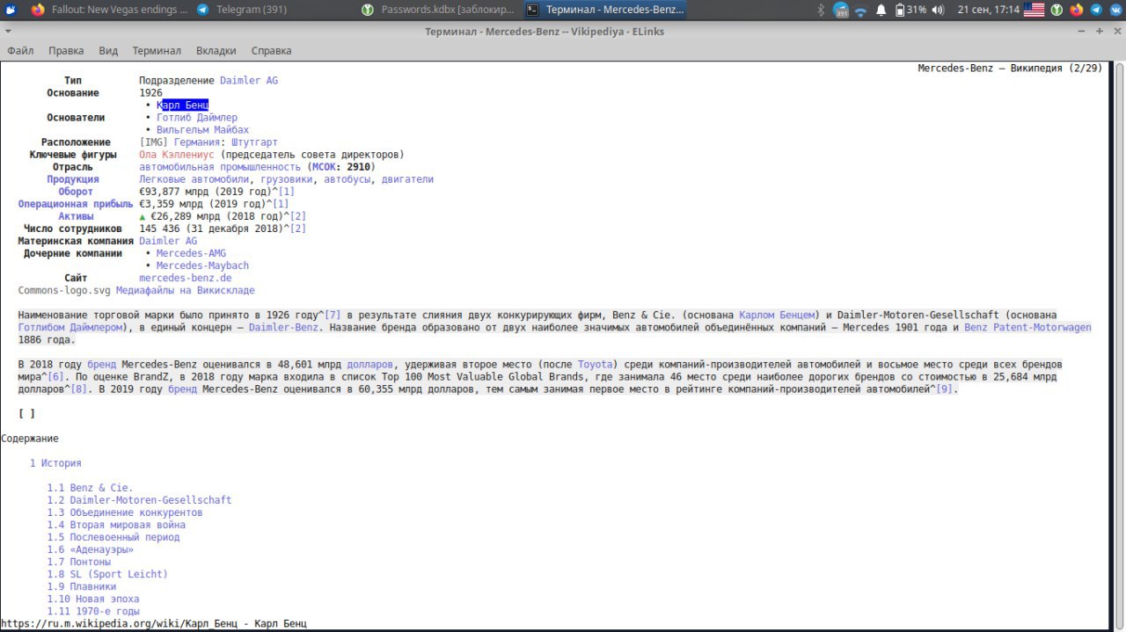Image resolution: width=1126 pixels, height=632 pixels.
Task: Open the applications menu icon in panel
Action: (x=11, y=10)
